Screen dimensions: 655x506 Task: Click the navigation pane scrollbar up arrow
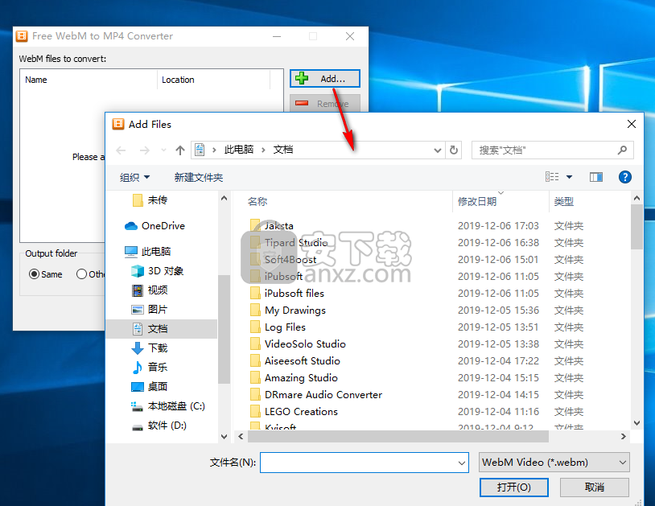pyautogui.click(x=224, y=199)
